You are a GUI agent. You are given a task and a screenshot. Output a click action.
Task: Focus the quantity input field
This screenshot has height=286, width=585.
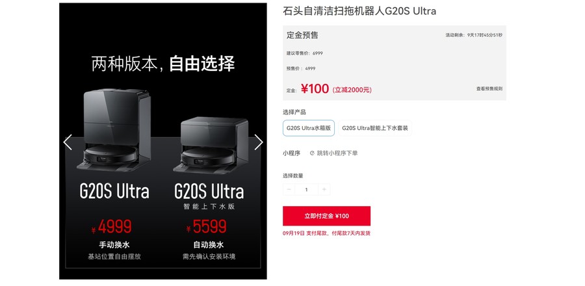[x=306, y=189]
